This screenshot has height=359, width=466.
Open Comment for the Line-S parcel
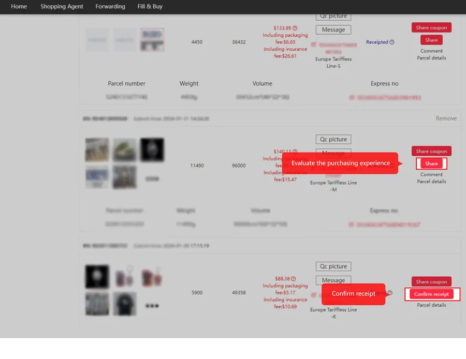pos(431,51)
